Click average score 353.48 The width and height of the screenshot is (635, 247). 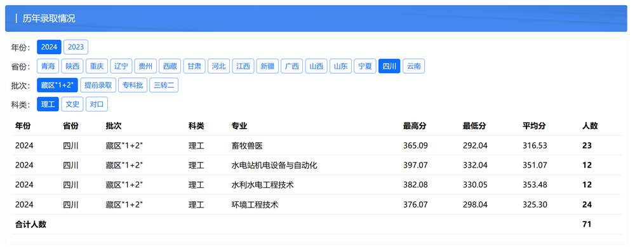[535, 185]
